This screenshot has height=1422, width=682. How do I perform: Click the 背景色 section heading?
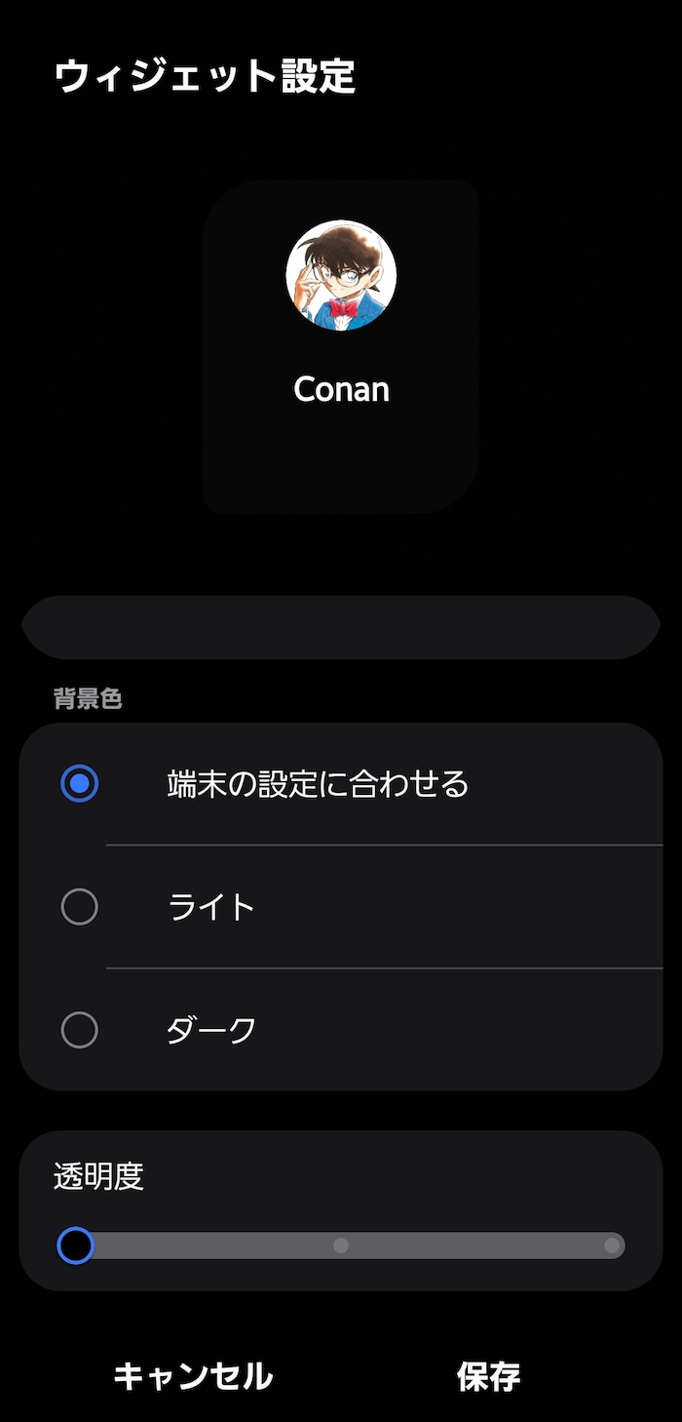88,698
